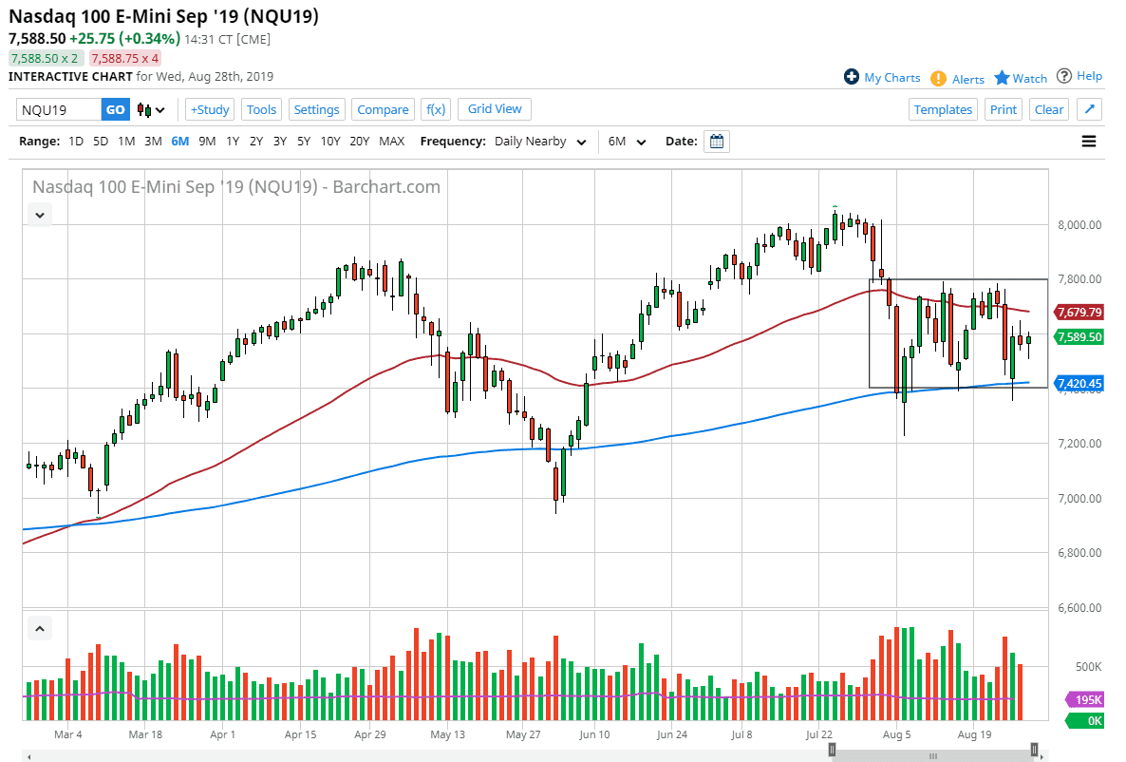Screen dimensions: 1126x762
Task: Collapse the main chart panel chevron
Action: point(39,215)
